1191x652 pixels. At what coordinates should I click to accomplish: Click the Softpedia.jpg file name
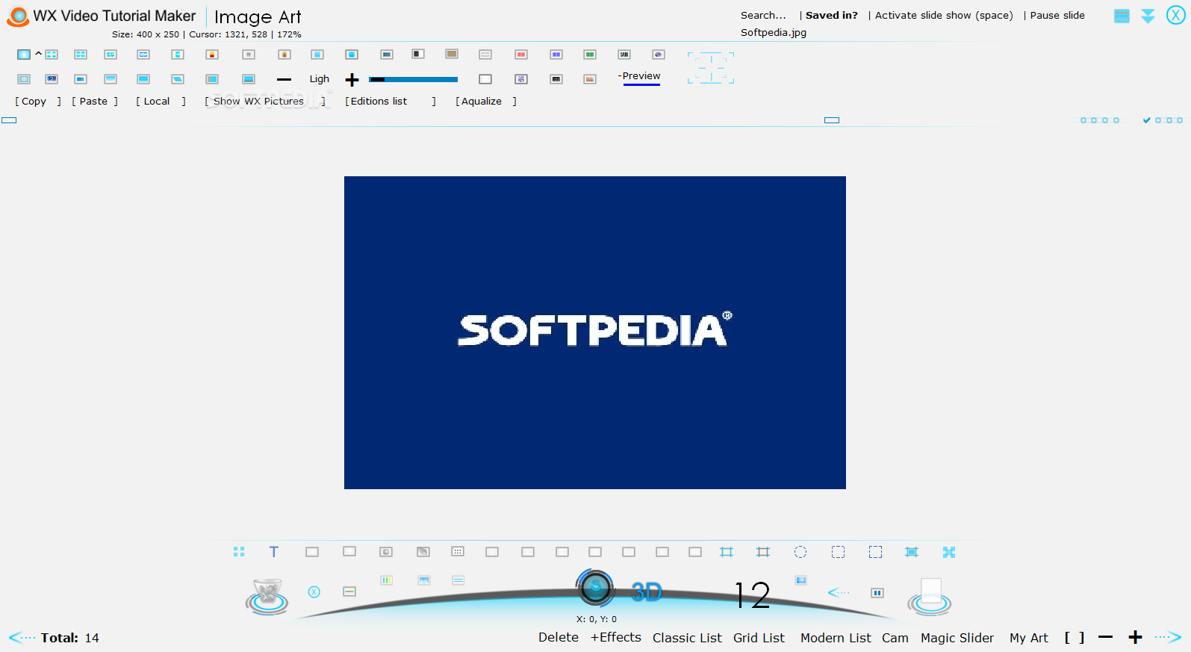[774, 32]
